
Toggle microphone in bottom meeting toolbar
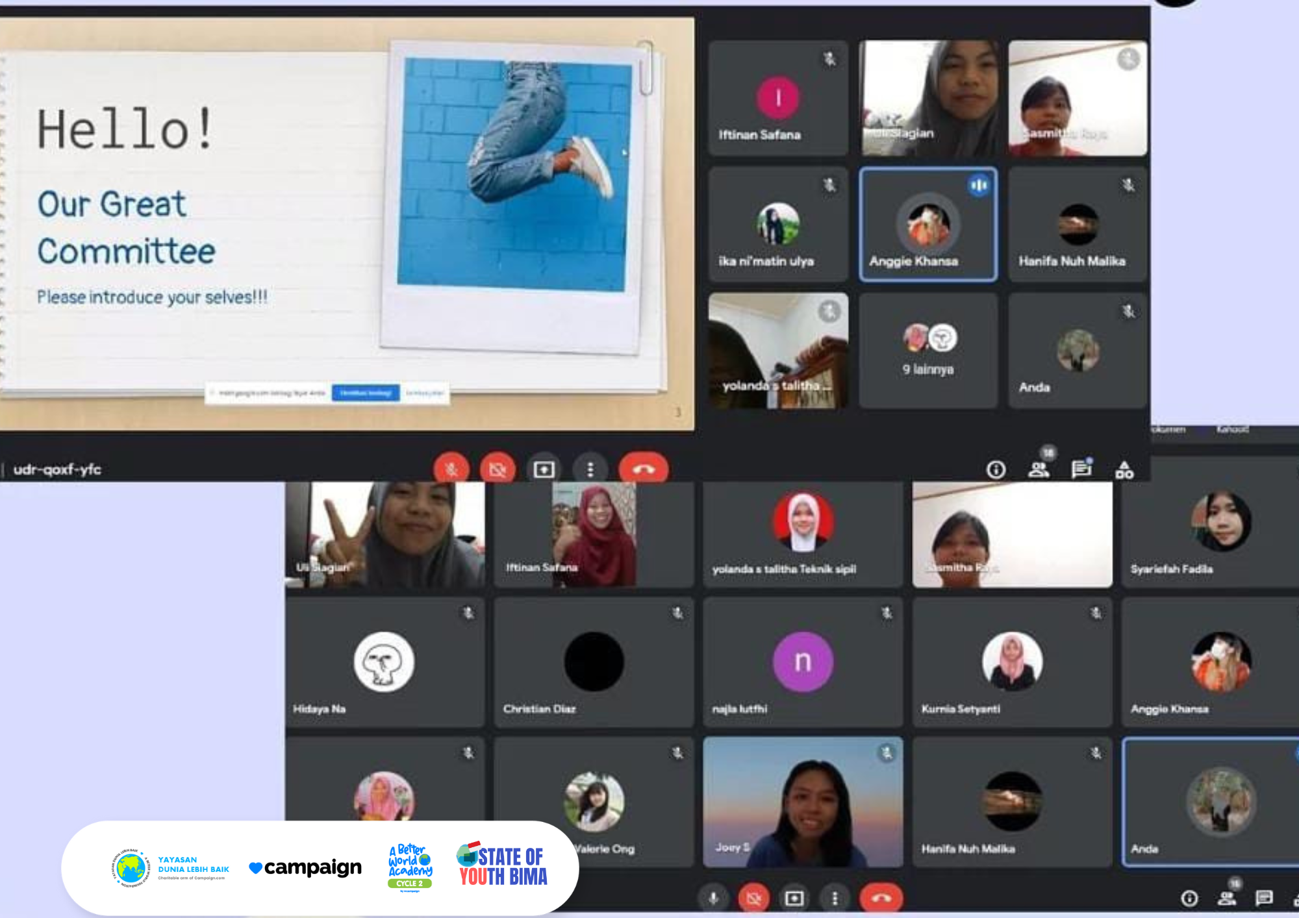[713, 898]
